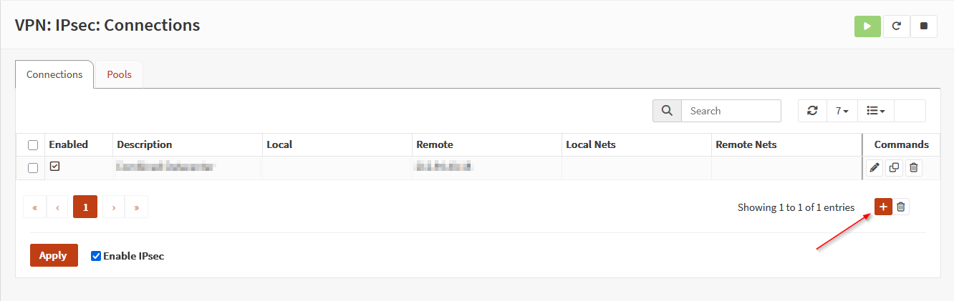Go to page 1 in pagination
The image size is (954, 301).
point(85,207)
